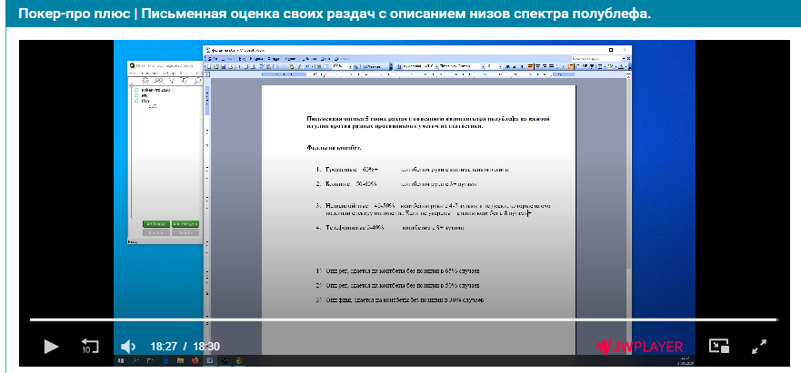Rewind the video 10 seconds

tap(90, 347)
